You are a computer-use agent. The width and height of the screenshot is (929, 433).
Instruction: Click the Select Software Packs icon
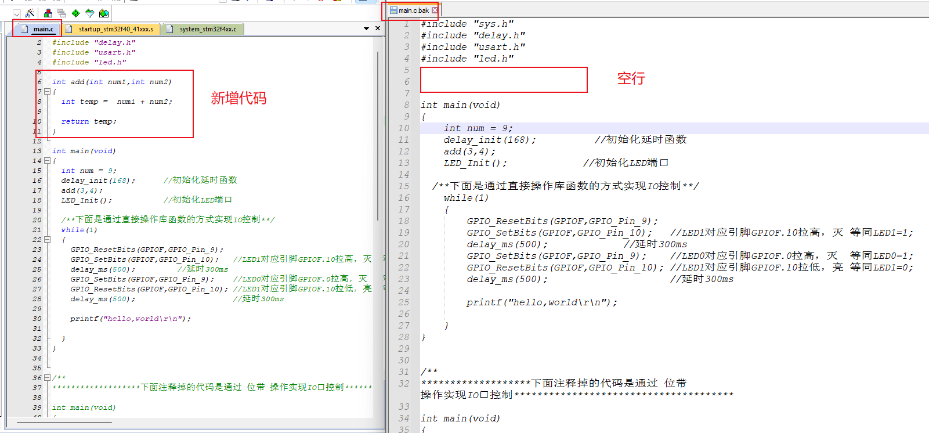click(x=89, y=13)
